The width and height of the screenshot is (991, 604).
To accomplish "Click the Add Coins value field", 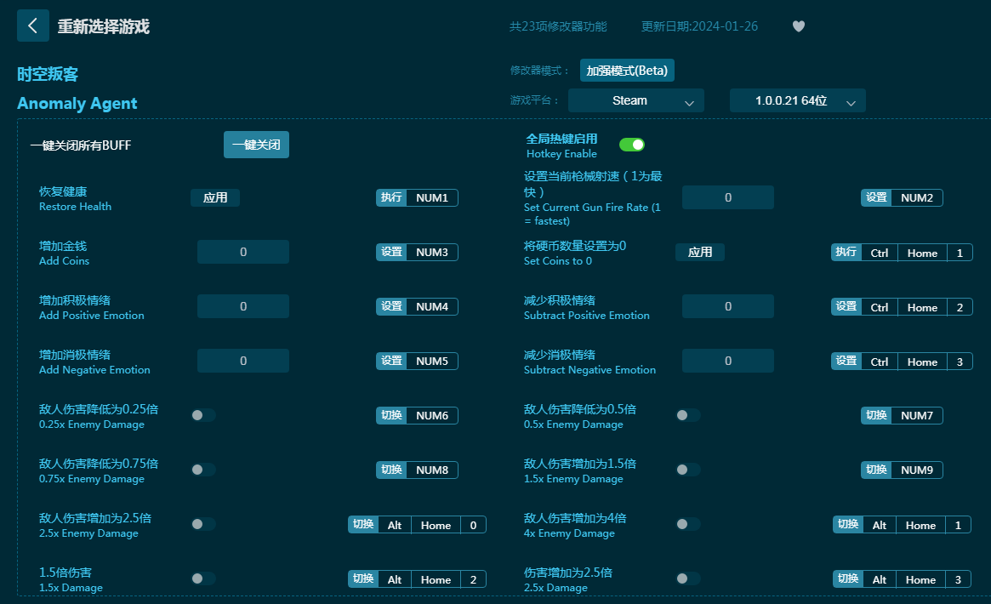I will (x=243, y=252).
